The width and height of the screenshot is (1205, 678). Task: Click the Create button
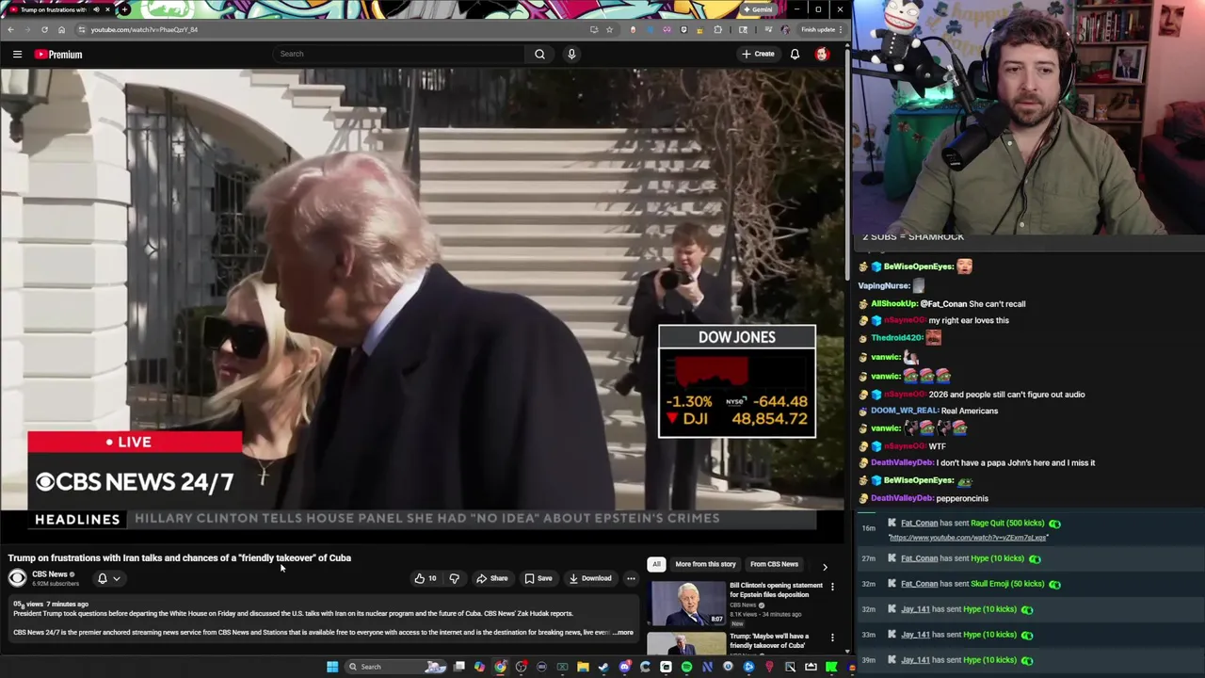[x=758, y=54]
